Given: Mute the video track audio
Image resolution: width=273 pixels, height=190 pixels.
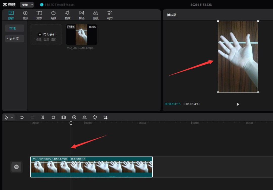Looking at the screenshot, I should pos(16,167).
